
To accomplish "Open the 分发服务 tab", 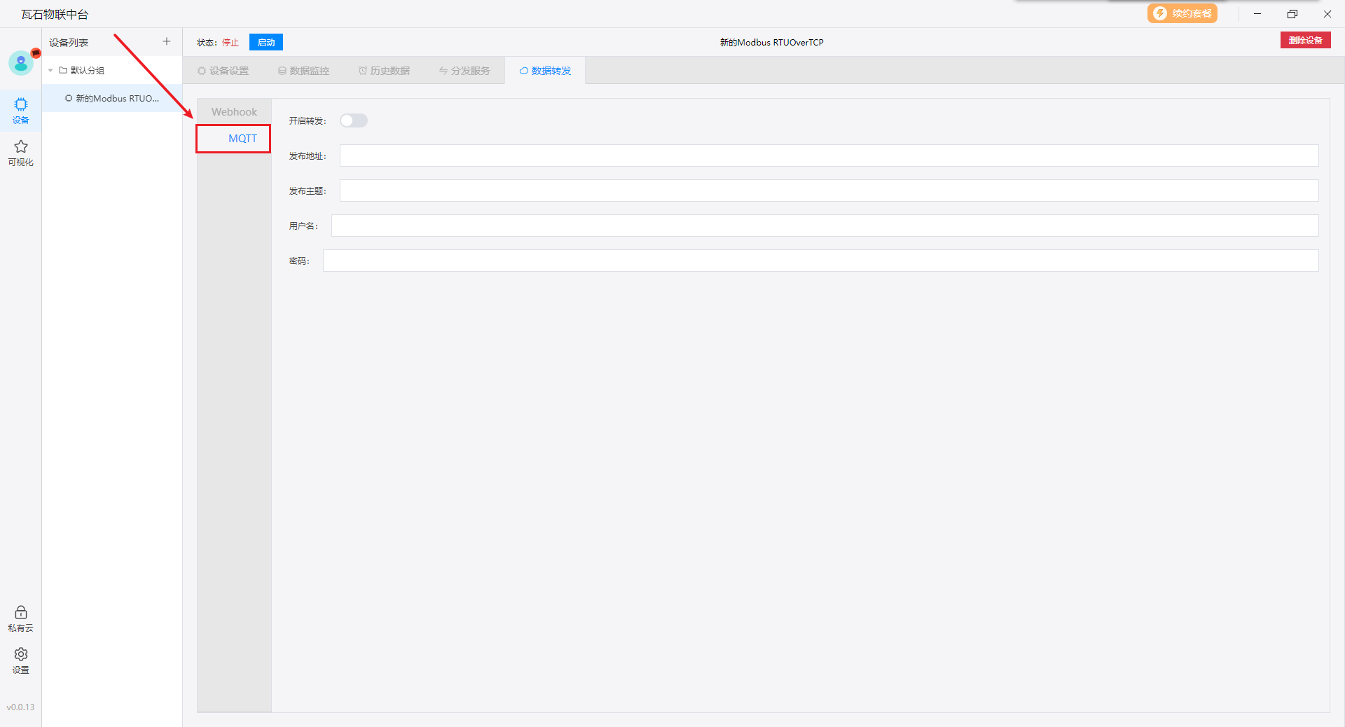I will 464,71.
